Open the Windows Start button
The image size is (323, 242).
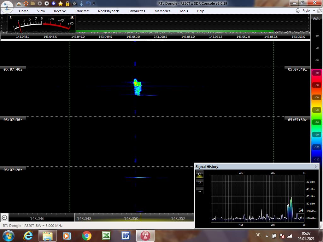coord(8,236)
